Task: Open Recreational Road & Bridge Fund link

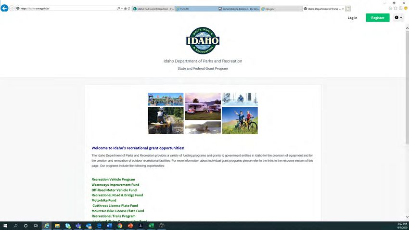Action: [117, 195]
